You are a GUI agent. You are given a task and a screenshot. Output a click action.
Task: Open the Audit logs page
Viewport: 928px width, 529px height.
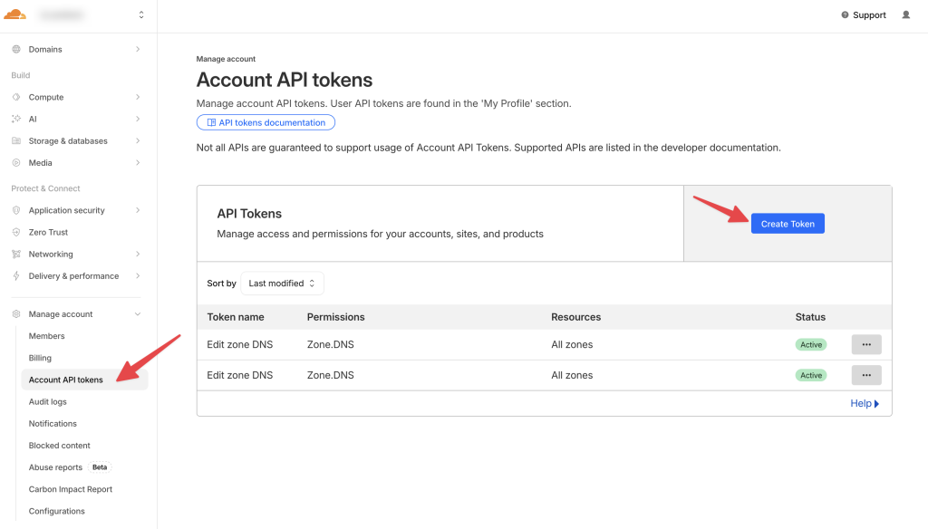48,402
